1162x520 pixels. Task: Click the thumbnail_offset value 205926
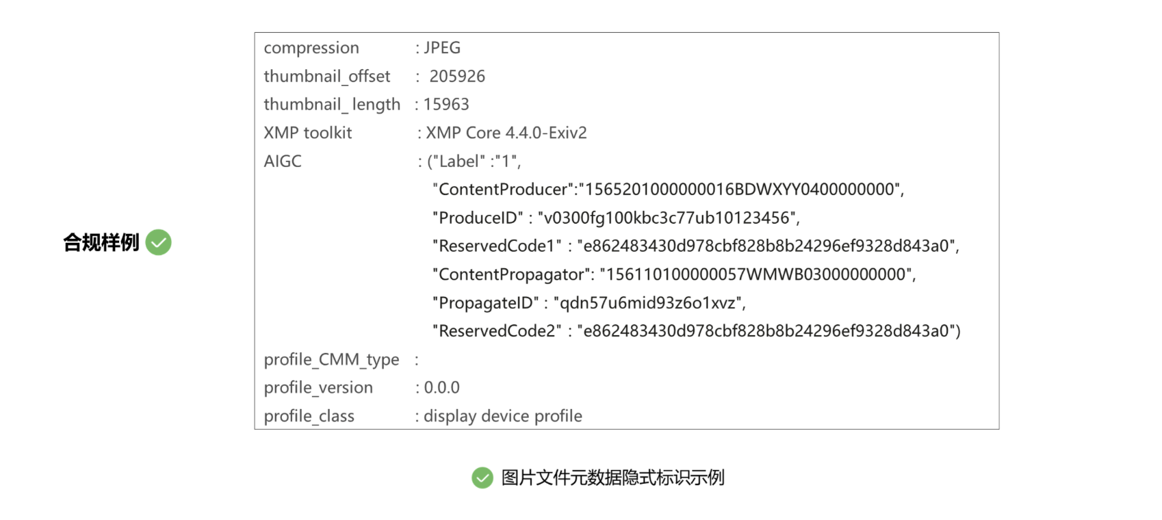pos(457,77)
